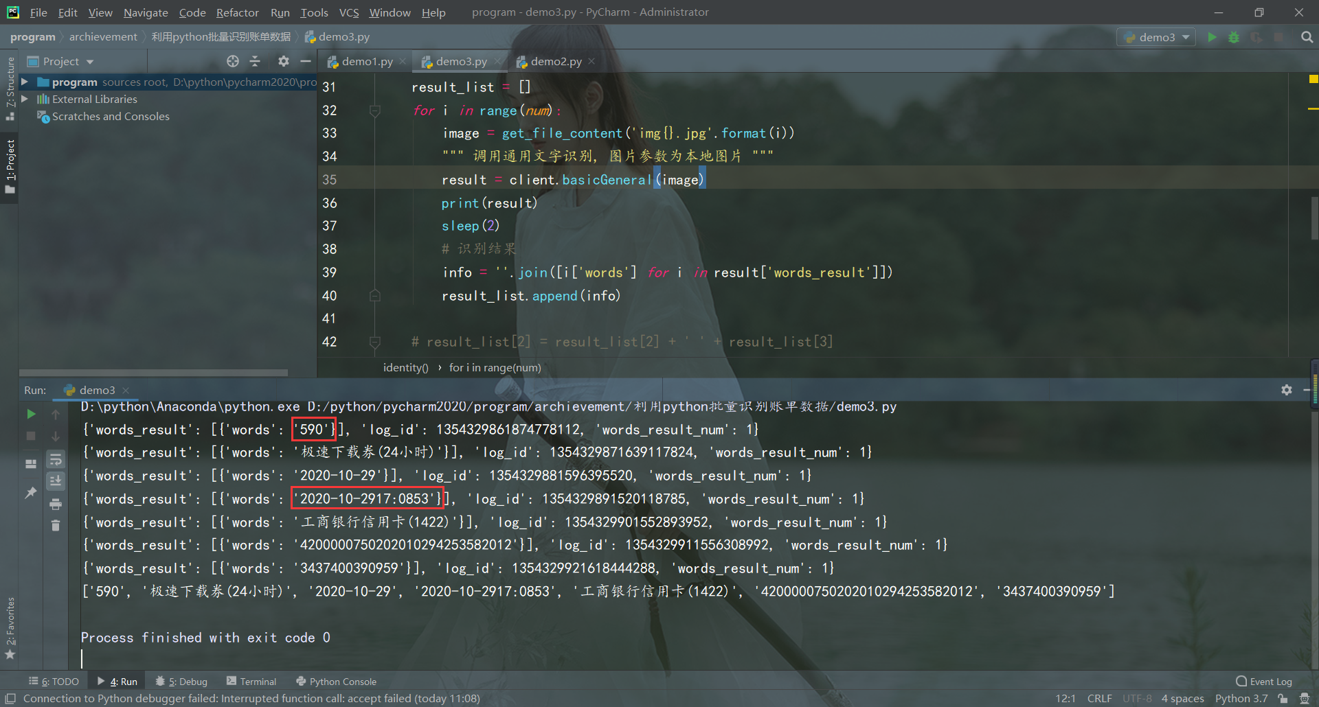The image size is (1319, 707).
Task: Expand the program root folder
Action: point(25,82)
